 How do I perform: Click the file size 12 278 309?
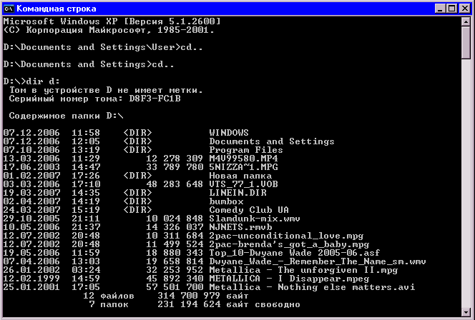[175, 159]
